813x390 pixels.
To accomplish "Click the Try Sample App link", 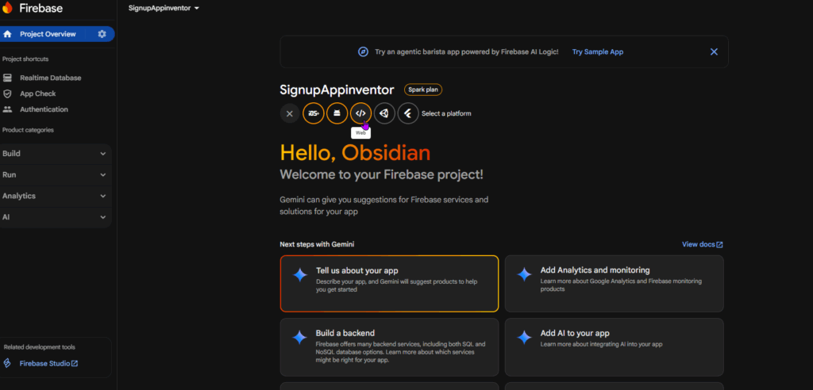I will [x=598, y=52].
